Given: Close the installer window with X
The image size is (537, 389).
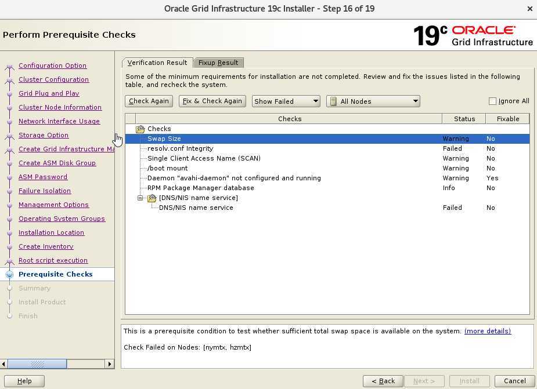Looking at the screenshot, I should (529, 9).
